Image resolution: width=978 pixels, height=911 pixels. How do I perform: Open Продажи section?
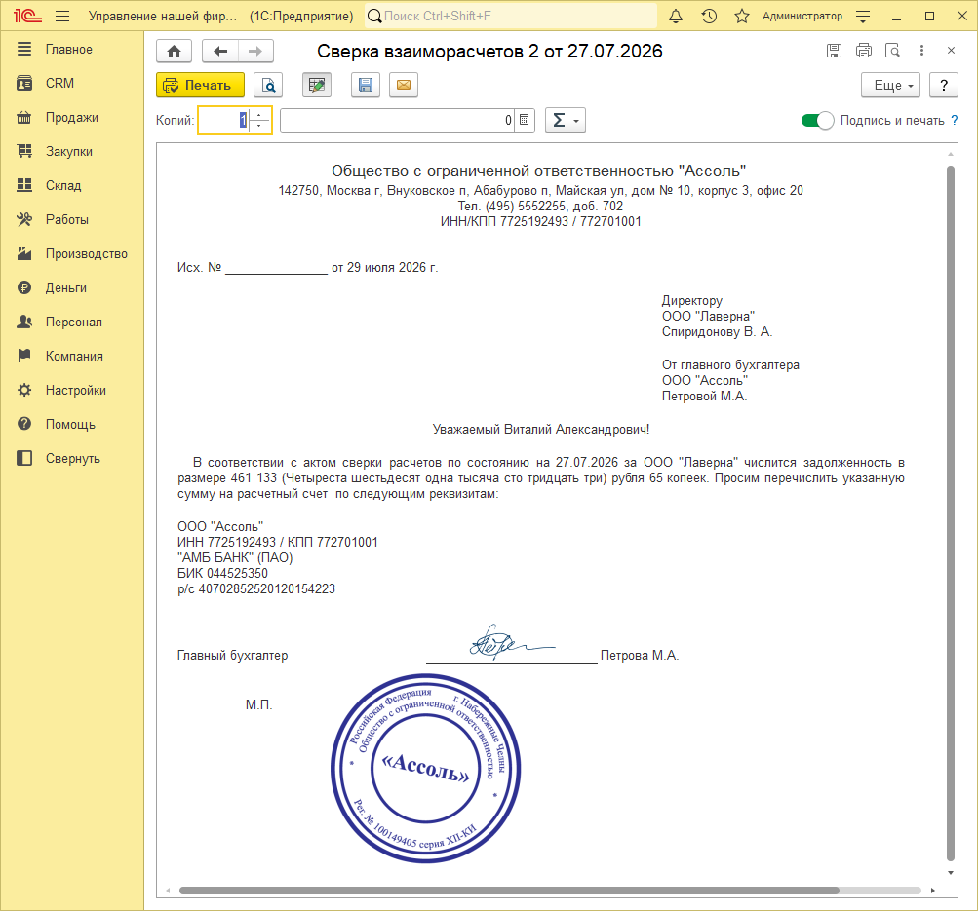tap(72, 118)
